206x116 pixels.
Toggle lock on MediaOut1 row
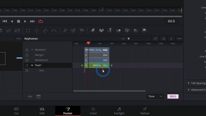(27, 60)
